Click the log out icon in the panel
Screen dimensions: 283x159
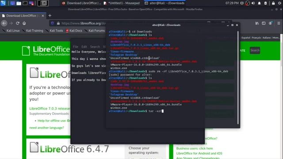tap(279, 3)
